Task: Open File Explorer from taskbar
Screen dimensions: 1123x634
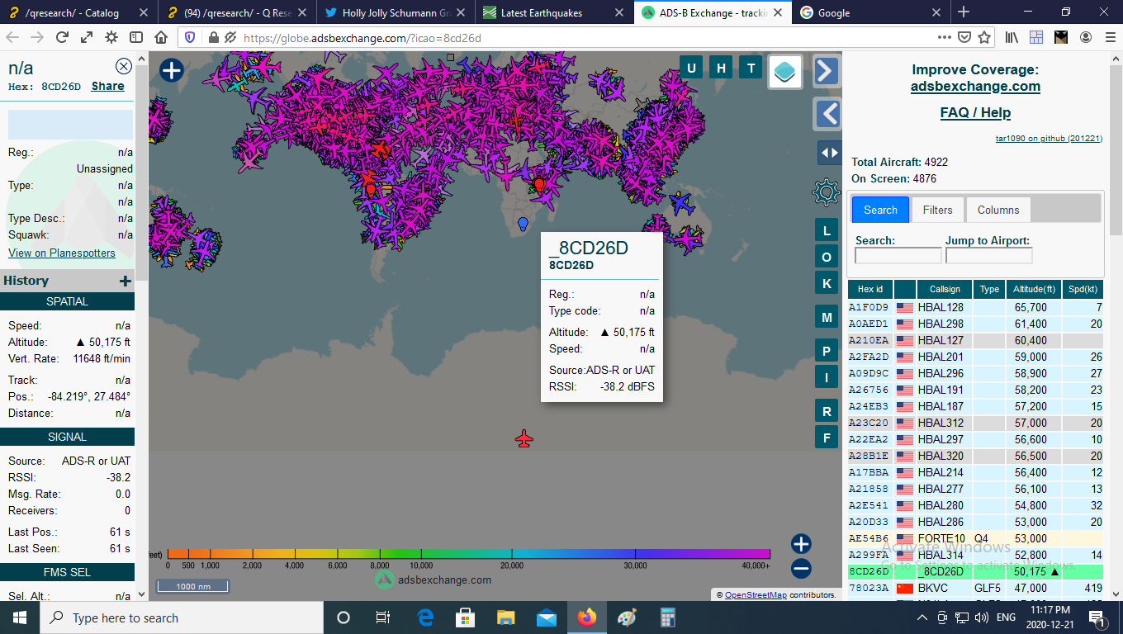Action: tap(506, 617)
